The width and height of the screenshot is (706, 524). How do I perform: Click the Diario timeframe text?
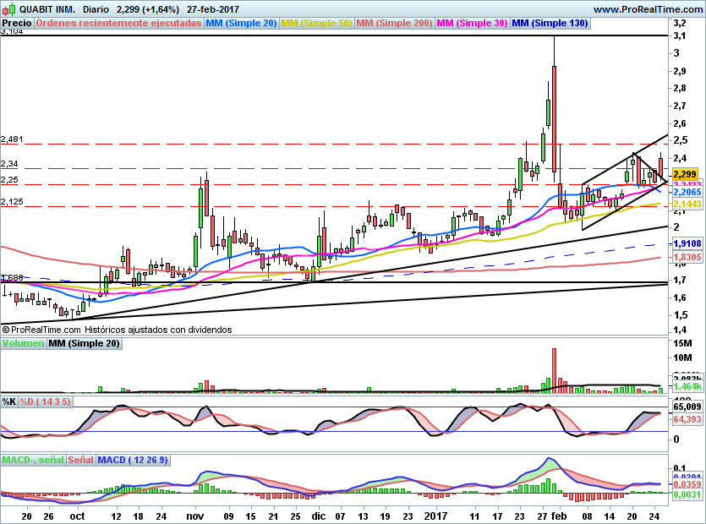[96, 9]
